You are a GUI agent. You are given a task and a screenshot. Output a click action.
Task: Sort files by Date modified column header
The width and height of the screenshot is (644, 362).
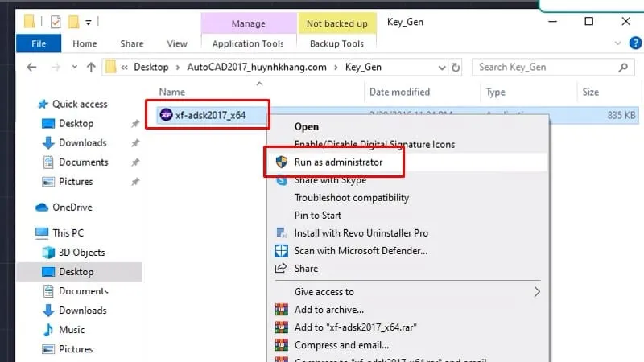tap(399, 92)
